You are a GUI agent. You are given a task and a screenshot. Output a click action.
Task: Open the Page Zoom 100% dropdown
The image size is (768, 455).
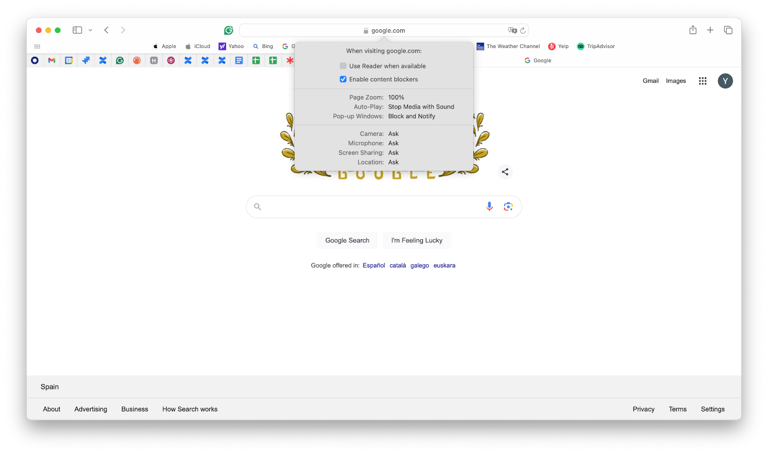point(396,98)
